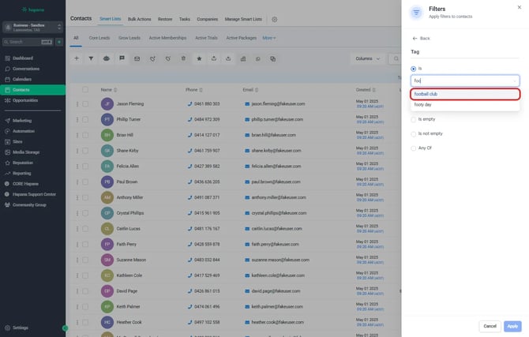Viewport: 529px width, 337px height.
Task: Click the filter funnel icon in toolbar
Action: point(91,58)
